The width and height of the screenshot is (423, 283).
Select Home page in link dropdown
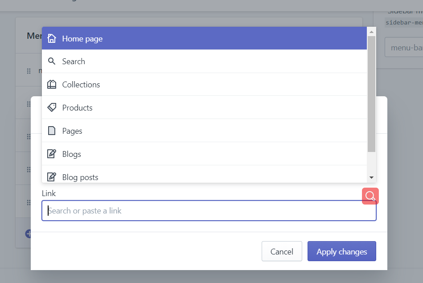click(204, 38)
